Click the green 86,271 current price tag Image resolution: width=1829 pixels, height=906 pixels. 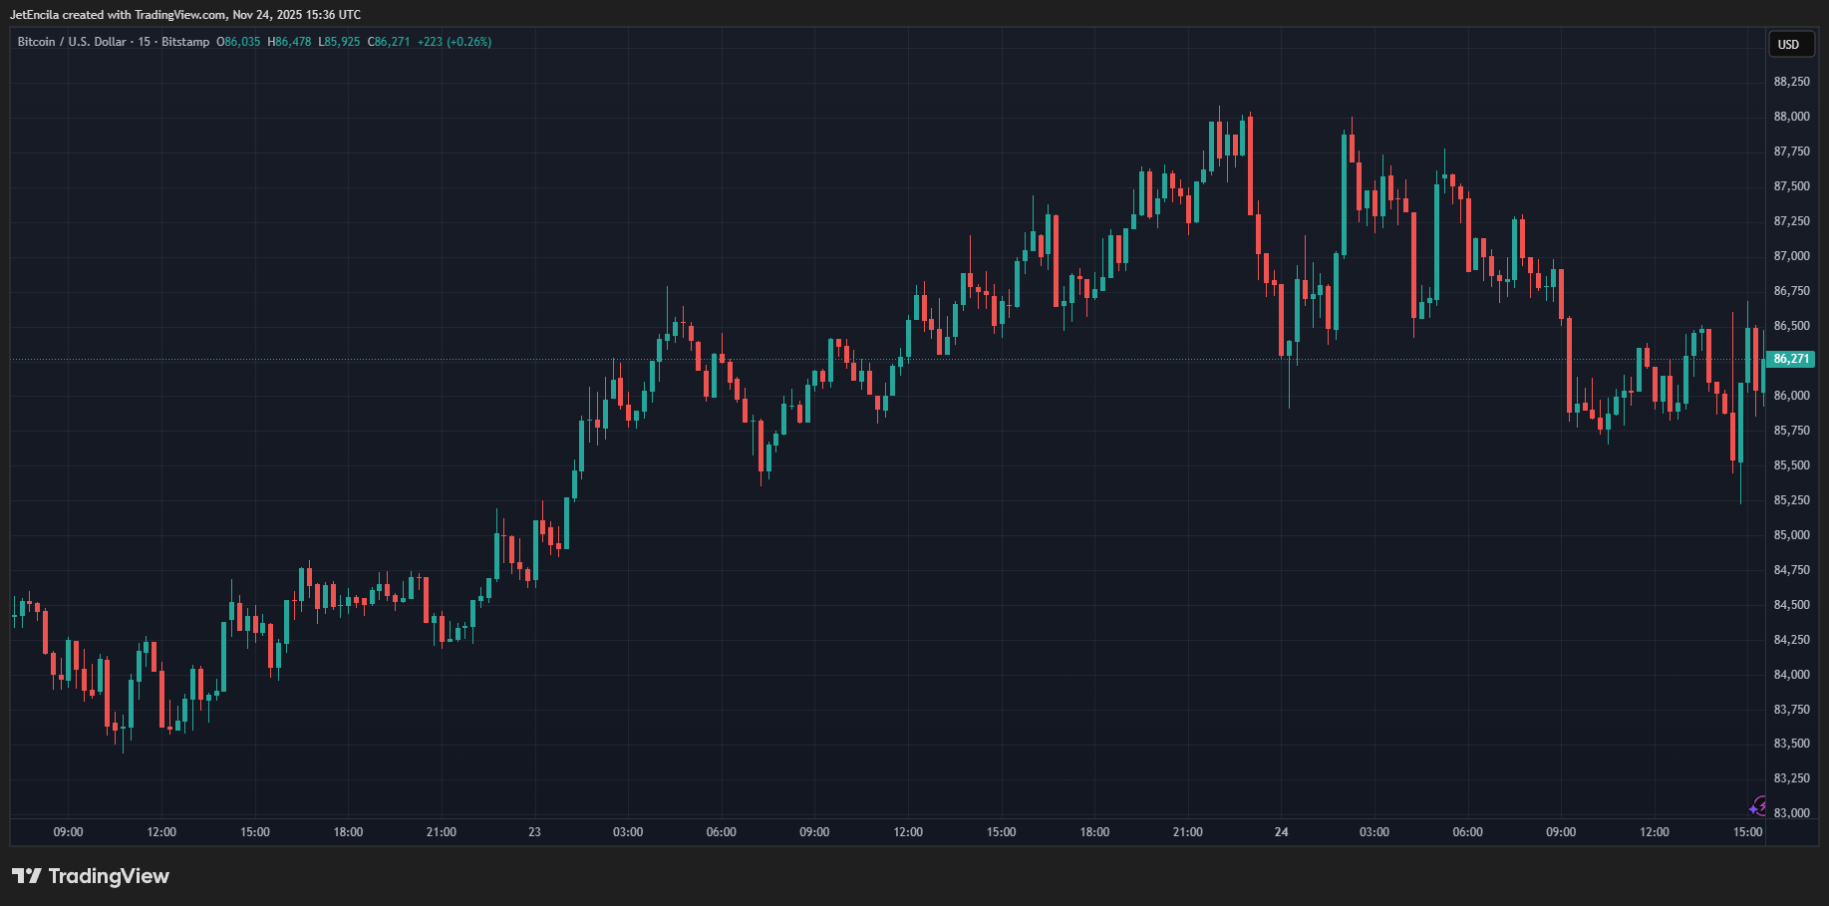tap(1790, 359)
